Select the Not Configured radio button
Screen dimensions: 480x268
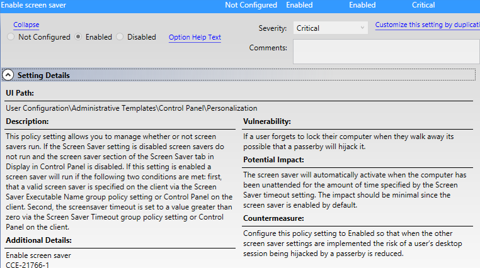[11, 37]
